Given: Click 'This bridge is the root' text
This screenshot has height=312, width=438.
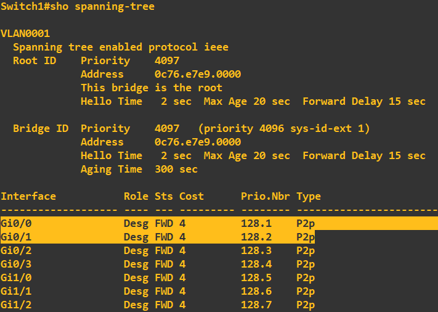Looking at the screenshot, I should (x=151, y=88).
